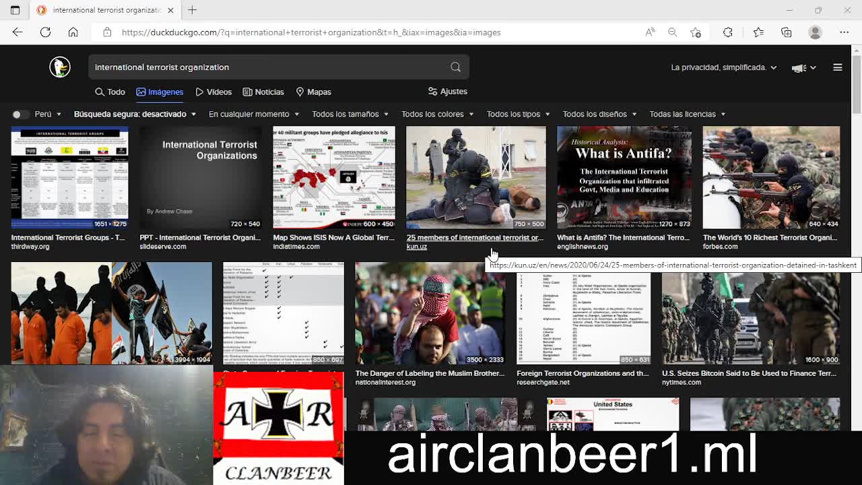This screenshot has height=485, width=862.
Task: Open the nationalinterest.org source link
Action: pyautogui.click(x=385, y=383)
